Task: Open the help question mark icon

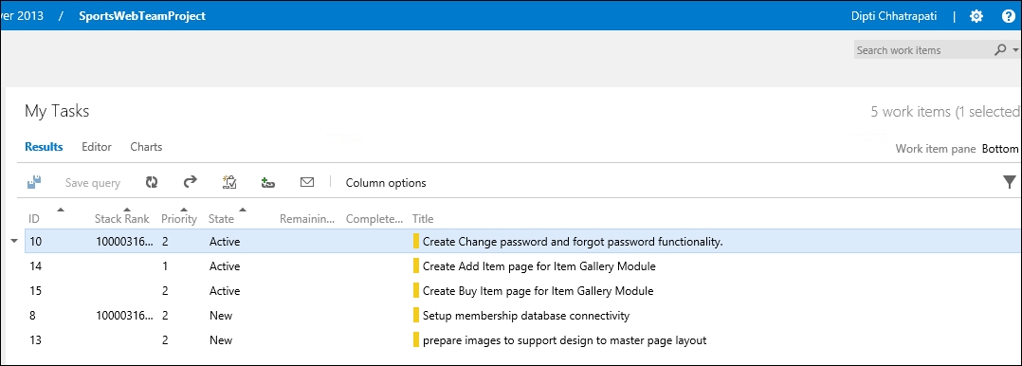Action: click(1009, 16)
